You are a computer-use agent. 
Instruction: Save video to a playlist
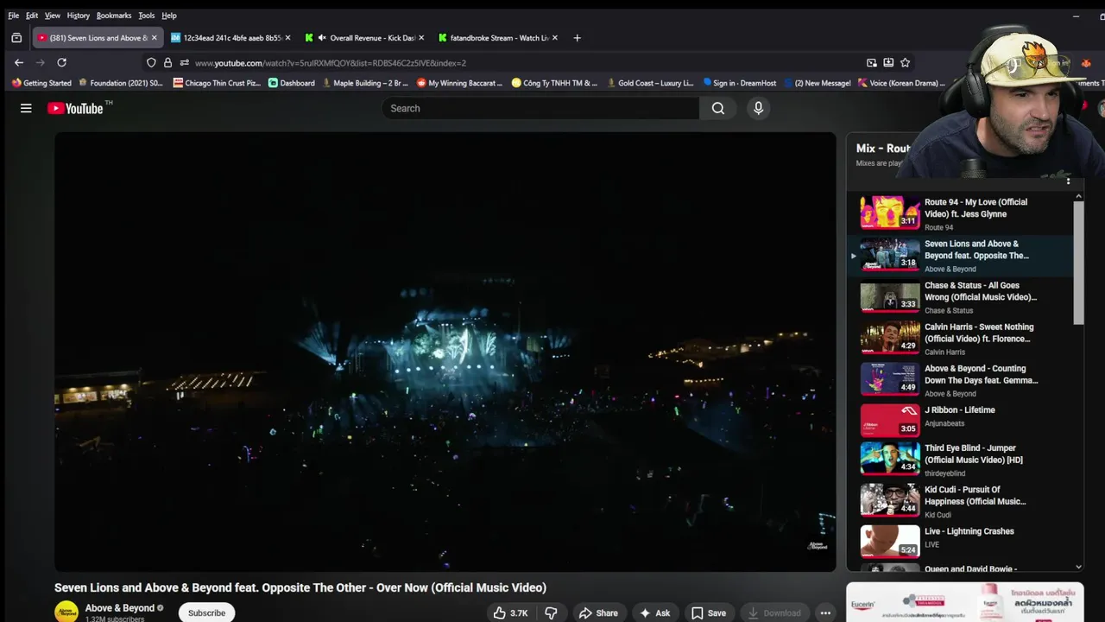point(709,612)
